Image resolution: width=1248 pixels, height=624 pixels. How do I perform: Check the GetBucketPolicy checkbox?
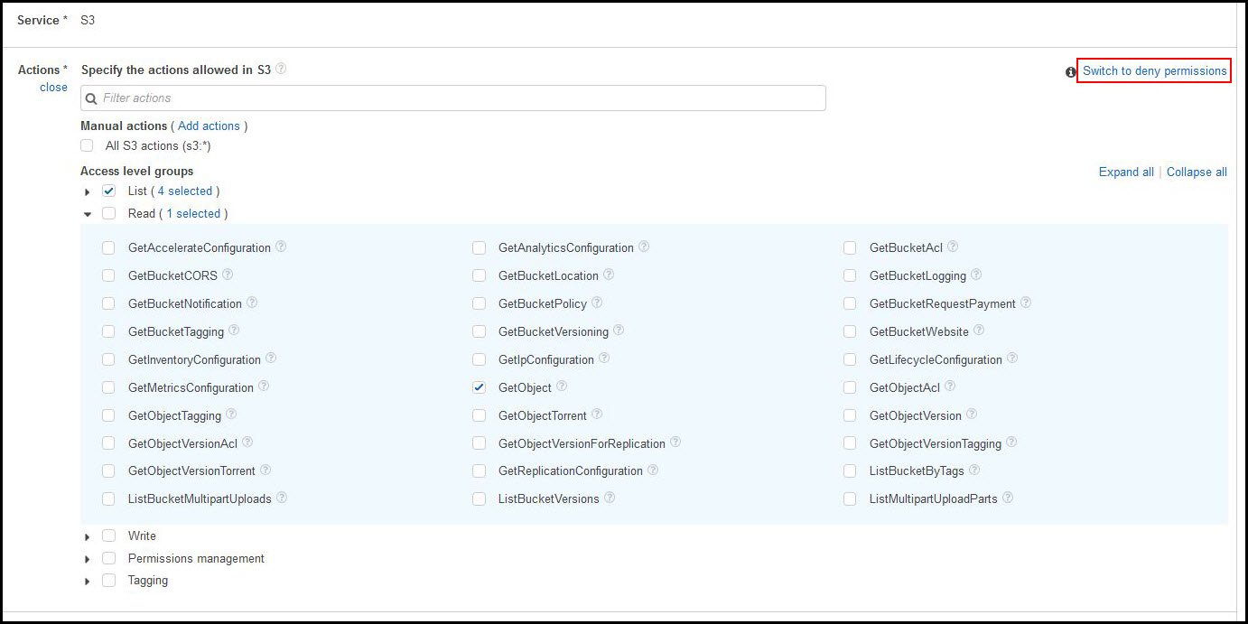click(x=479, y=303)
